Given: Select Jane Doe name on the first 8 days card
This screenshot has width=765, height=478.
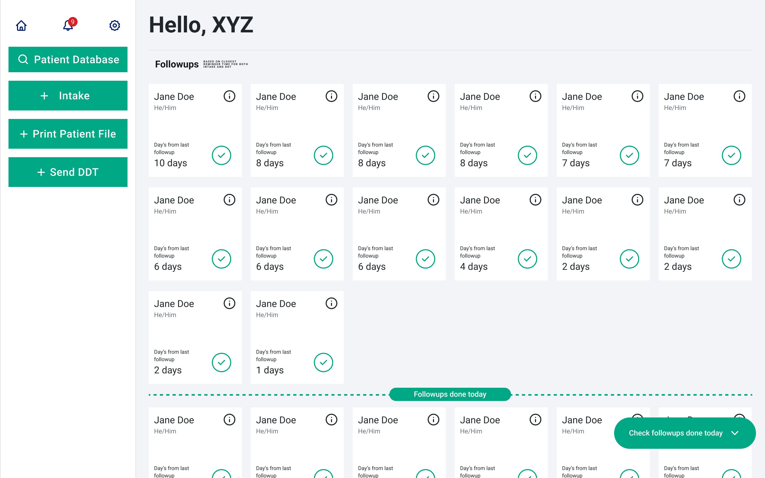Looking at the screenshot, I should [276, 96].
